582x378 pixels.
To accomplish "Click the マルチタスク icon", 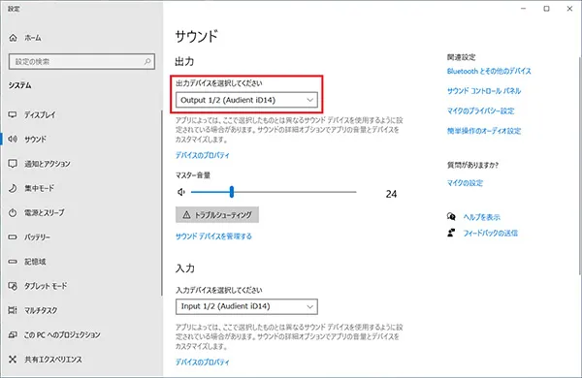I will pyautogui.click(x=13, y=310).
